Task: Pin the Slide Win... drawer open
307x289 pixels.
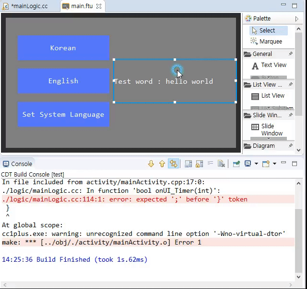Action: click(x=291, y=115)
